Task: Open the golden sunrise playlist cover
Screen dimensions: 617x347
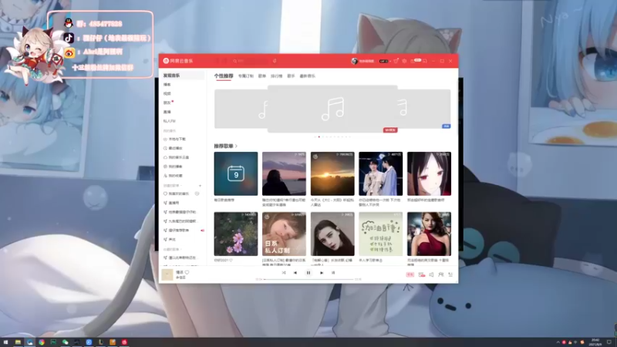Action: click(332, 173)
